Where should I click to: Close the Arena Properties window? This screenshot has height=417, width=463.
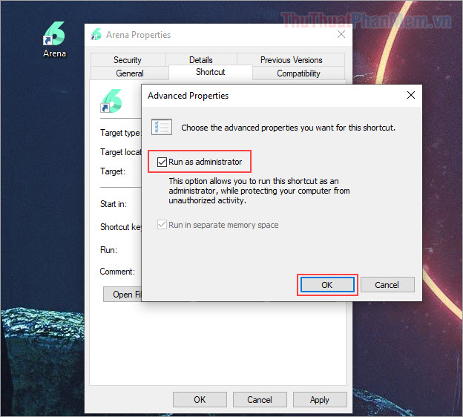[341, 35]
